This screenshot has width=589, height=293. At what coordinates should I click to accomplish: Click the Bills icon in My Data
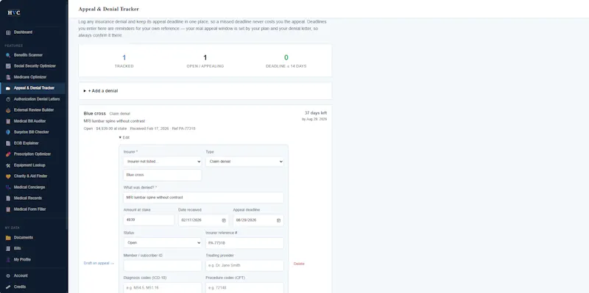(8, 248)
